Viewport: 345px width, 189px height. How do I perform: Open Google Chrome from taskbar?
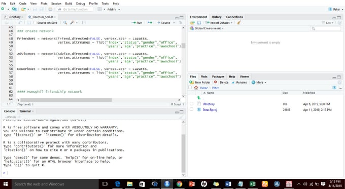click(179, 184)
